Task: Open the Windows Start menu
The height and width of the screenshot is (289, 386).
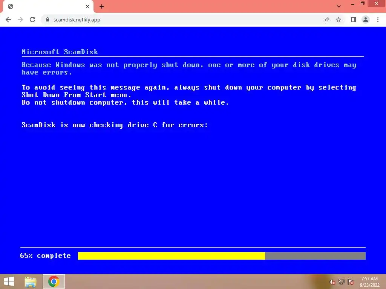Action: (x=9, y=281)
